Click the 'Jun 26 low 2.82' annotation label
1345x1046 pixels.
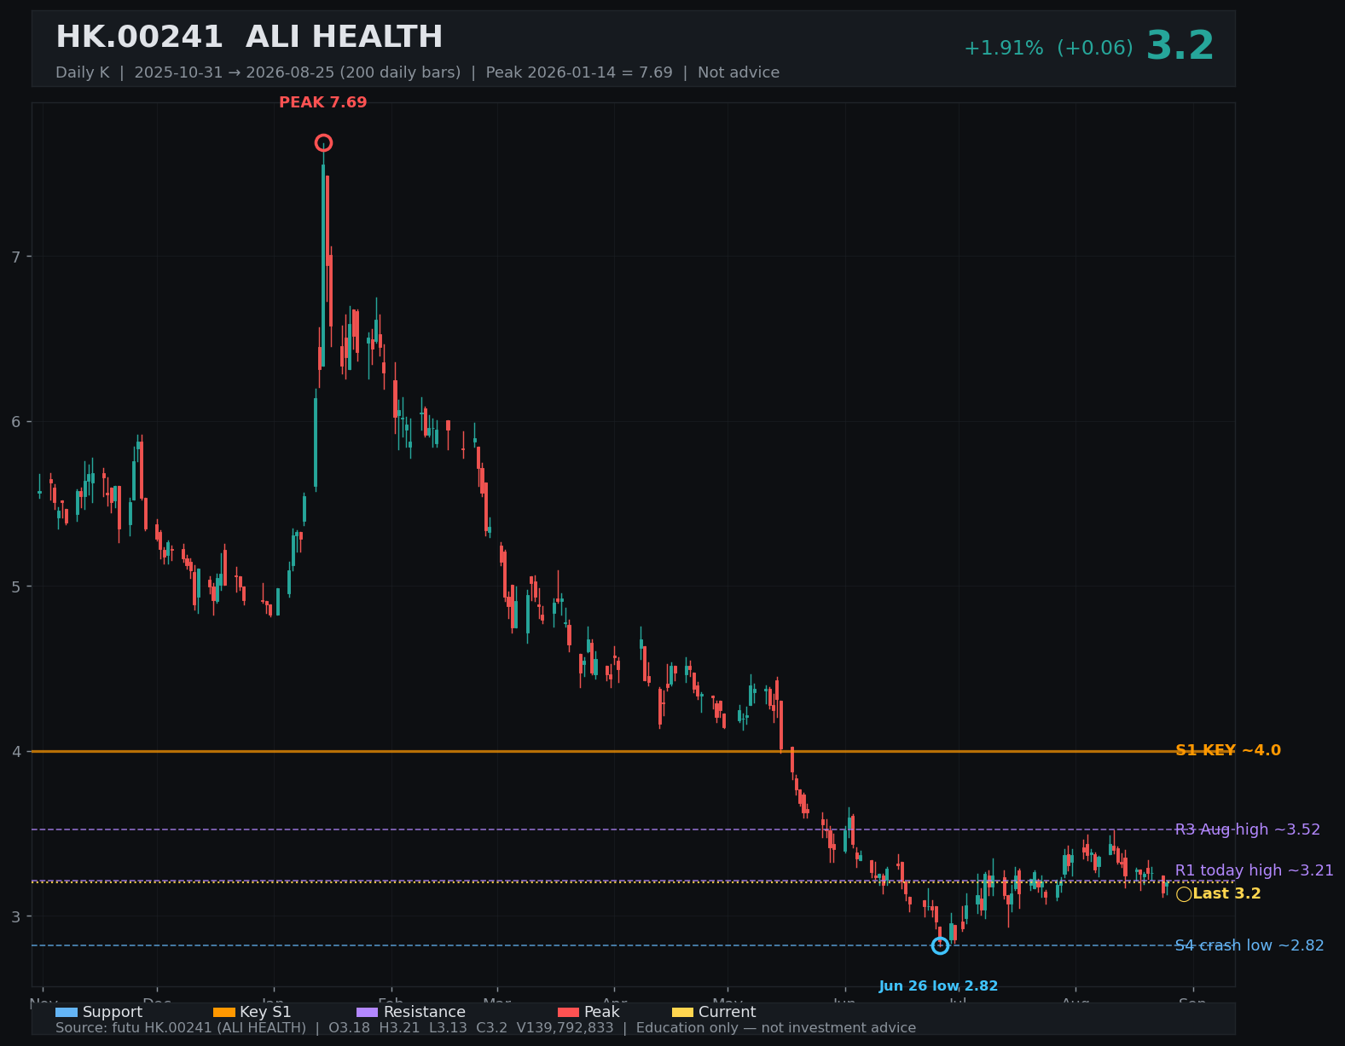click(938, 986)
